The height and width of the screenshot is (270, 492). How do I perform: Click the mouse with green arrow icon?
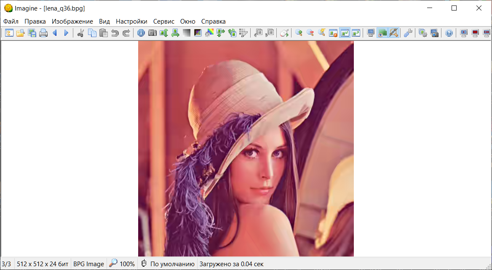[x=284, y=32]
